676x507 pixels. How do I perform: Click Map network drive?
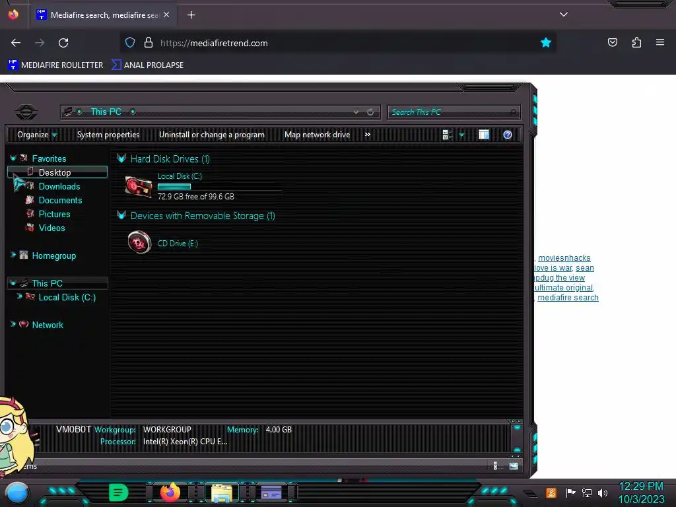pos(318,135)
